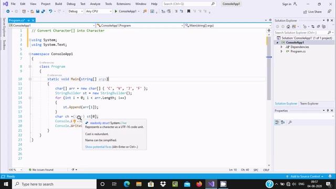Image resolution: width=336 pixels, height=189 pixels.
Task: Click the Navigate Backward icon
Action: [8, 12]
